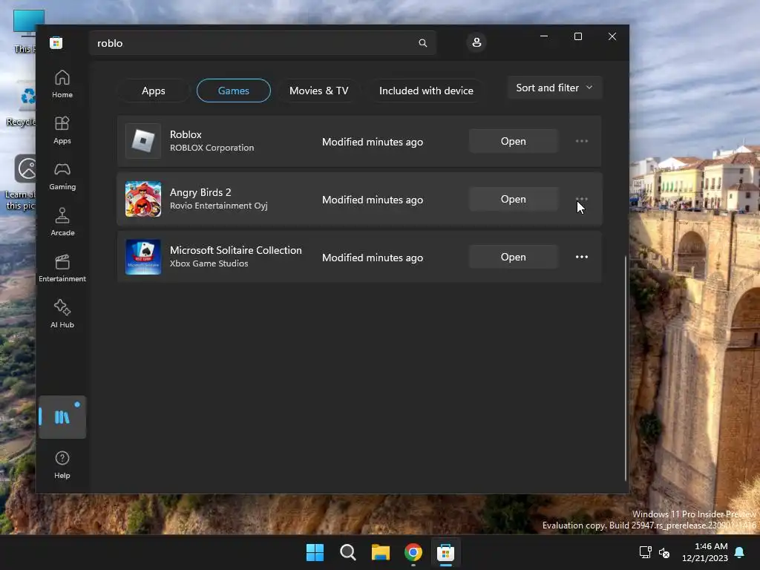760x570 pixels.
Task: Click Microsoft Store logo in title bar
Action: coord(56,42)
